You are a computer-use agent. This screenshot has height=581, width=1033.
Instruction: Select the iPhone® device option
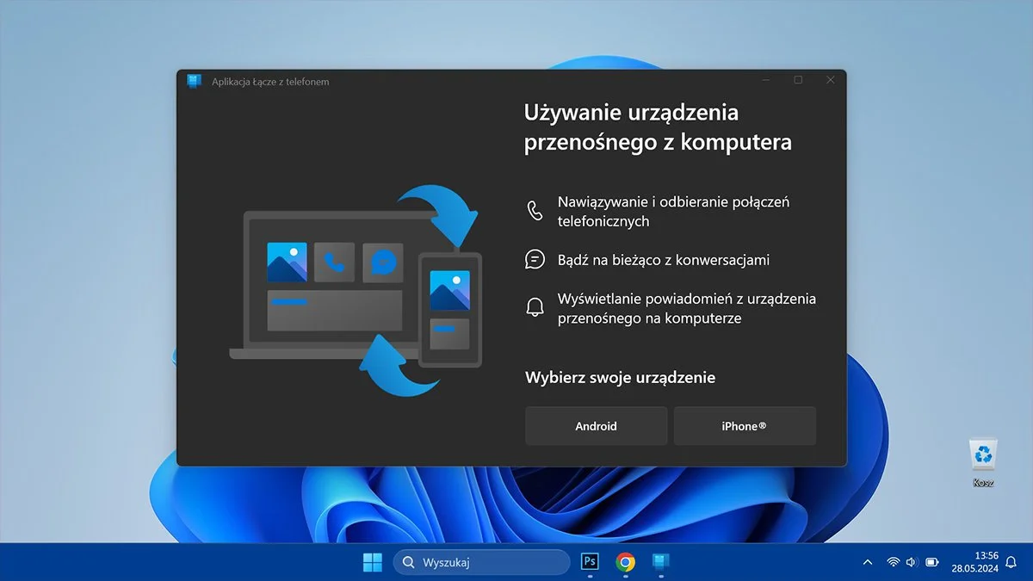pos(744,425)
